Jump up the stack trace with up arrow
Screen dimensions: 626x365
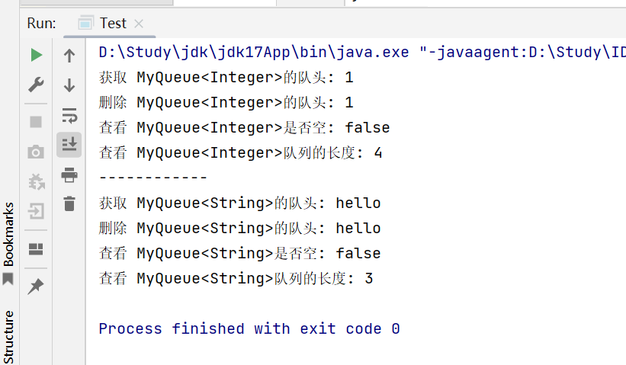coord(69,55)
